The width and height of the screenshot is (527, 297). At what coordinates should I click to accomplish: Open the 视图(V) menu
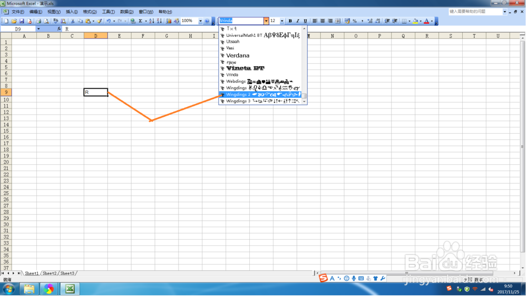coord(54,12)
